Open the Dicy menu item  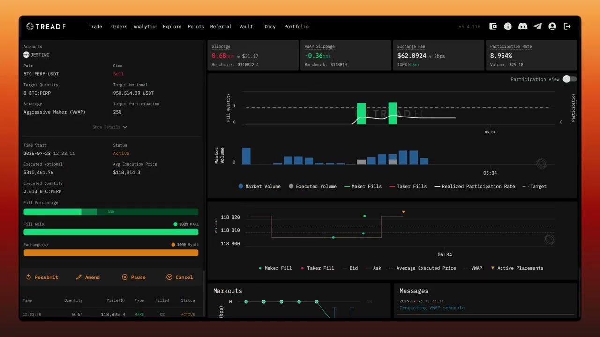tap(270, 27)
